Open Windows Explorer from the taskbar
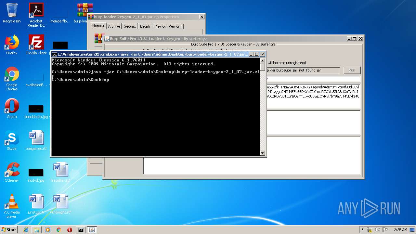416x234 pixels. (x=37, y=230)
